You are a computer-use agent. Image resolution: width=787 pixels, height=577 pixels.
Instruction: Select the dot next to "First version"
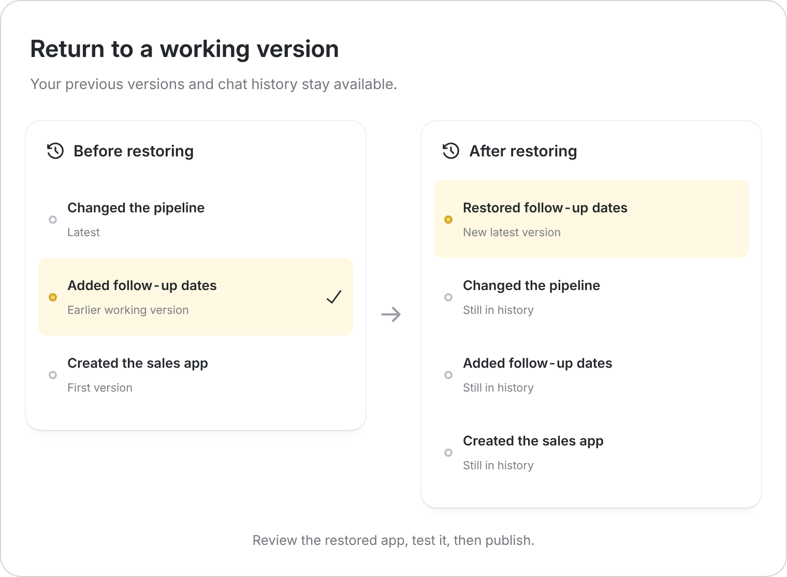click(53, 375)
